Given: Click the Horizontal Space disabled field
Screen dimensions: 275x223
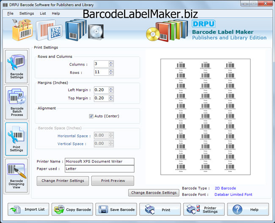Looking at the screenshot, I should 102,135.
